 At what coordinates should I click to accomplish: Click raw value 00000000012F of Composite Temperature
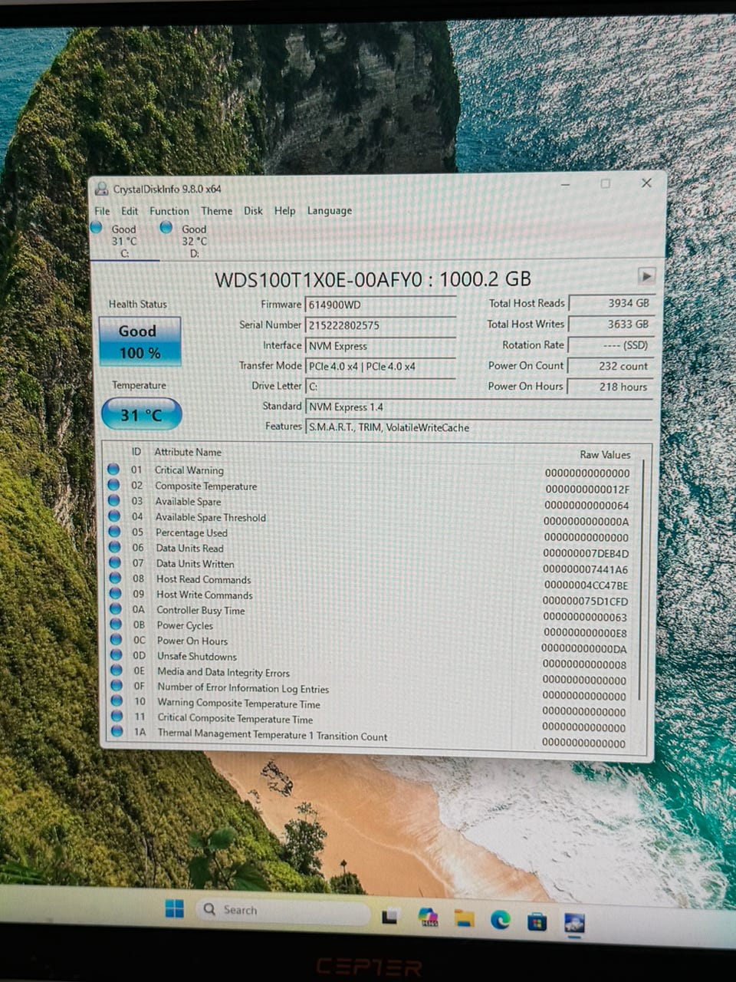click(x=587, y=489)
